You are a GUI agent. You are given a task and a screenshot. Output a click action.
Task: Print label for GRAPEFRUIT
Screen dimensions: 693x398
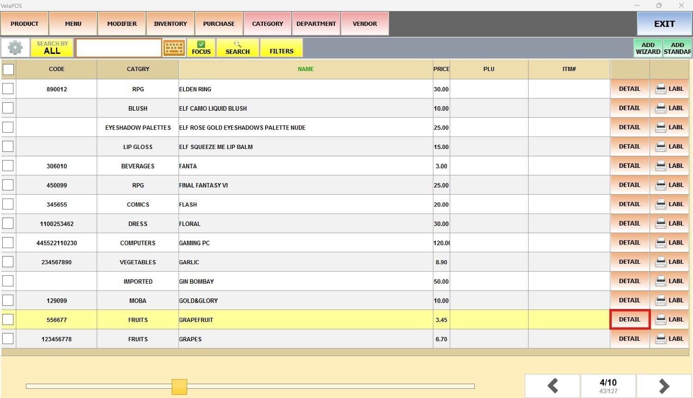click(x=669, y=319)
